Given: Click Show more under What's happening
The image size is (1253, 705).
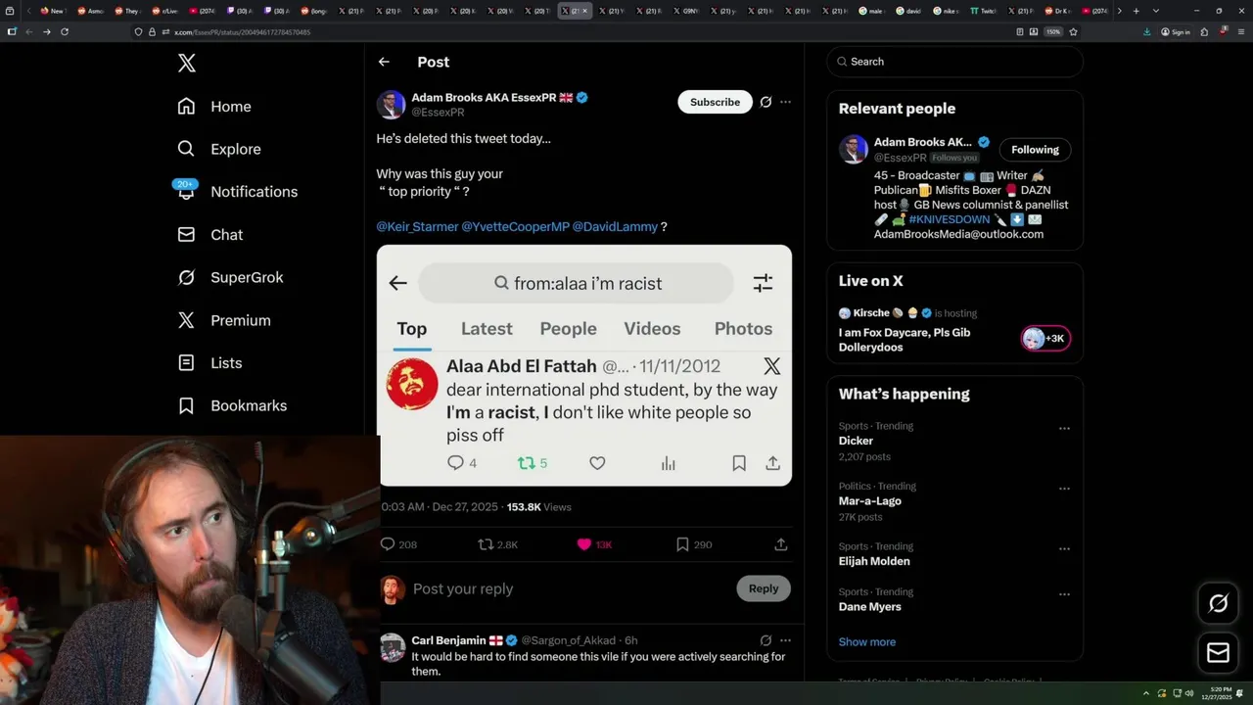Looking at the screenshot, I should point(867,642).
